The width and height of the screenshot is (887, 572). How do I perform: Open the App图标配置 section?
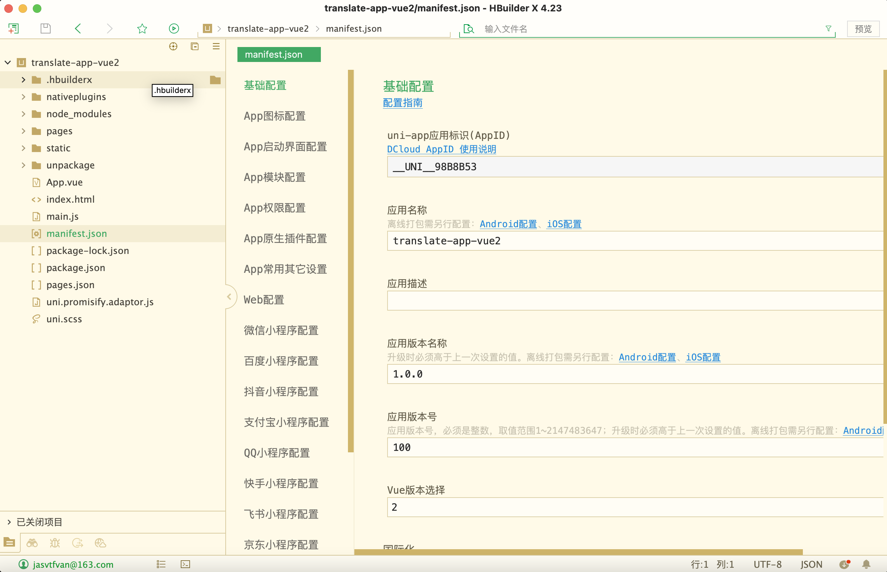pyautogui.click(x=275, y=116)
